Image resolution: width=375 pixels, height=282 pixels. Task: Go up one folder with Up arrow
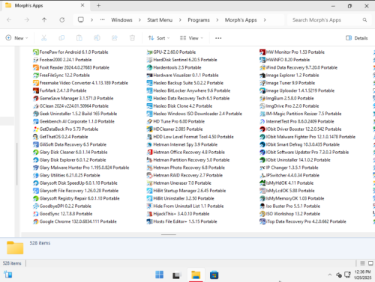pos(44,19)
